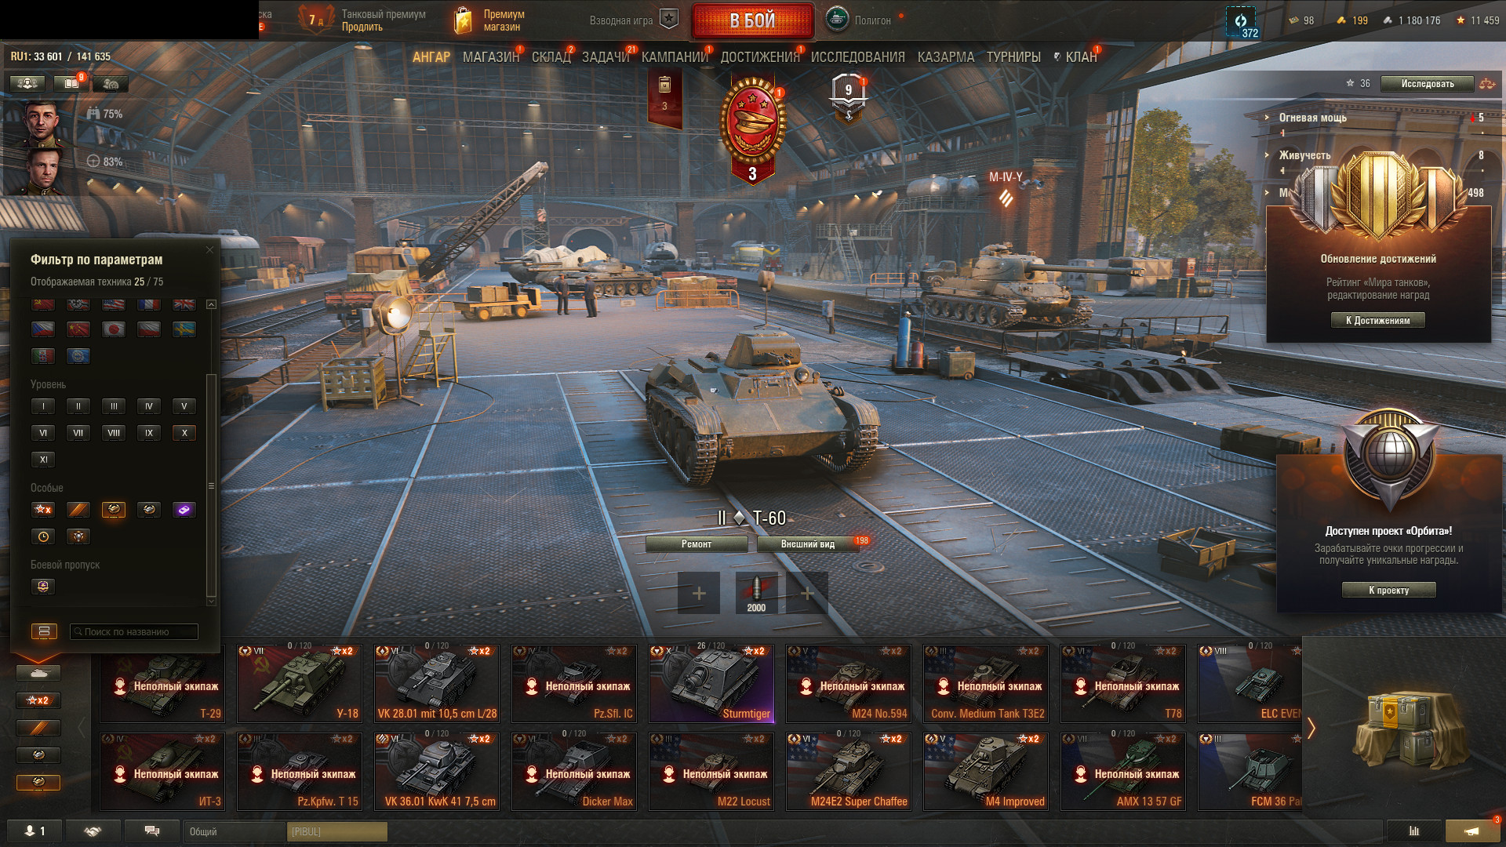This screenshot has width=1506, height=847.
Task: Expand the Огневая мощь parameter section
Action: tap(1311, 118)
